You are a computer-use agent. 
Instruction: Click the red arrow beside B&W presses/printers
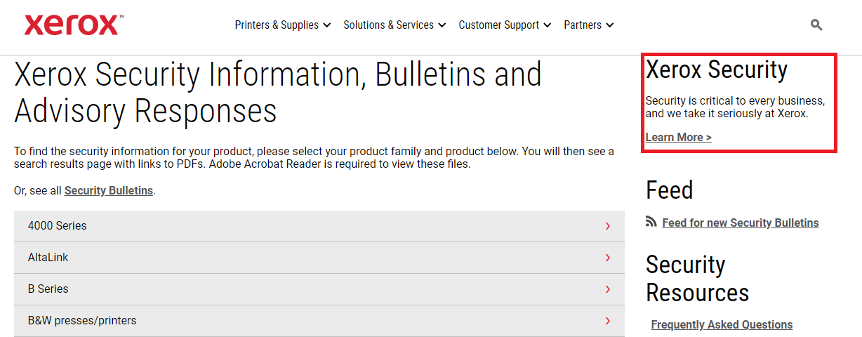pyautogui.click(x=607, y=321)
